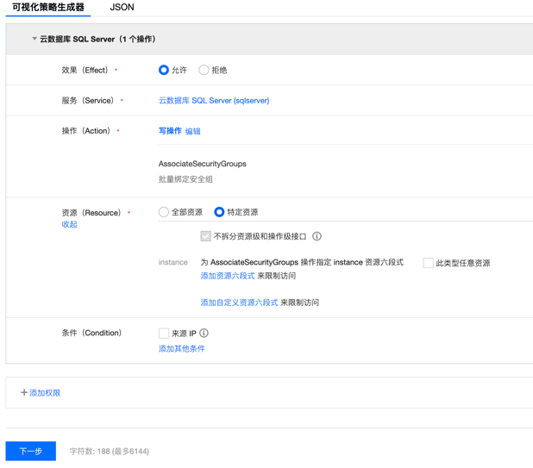Click 添加自定义资源六段式 link
This screenshot has width=533, height=468.
239,303
